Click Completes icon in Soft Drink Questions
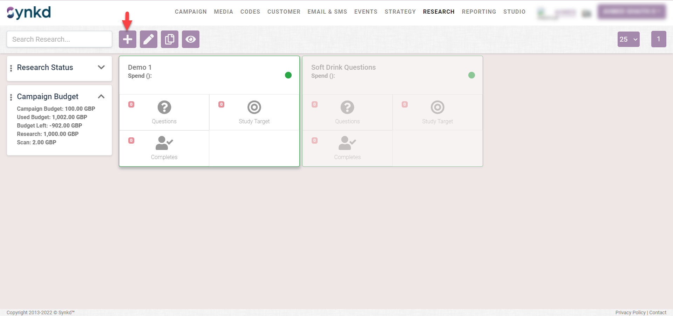This screenshot has height=316, width=673. [347, 143]
